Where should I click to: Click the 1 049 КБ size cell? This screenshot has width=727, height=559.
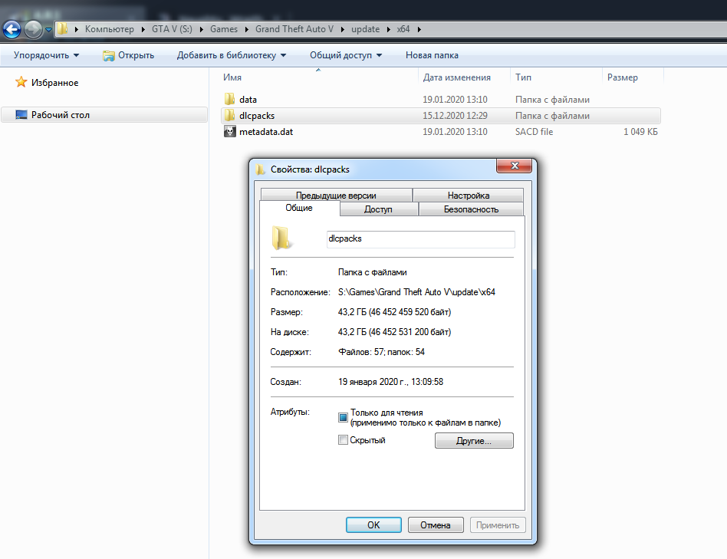coord(640,132)
